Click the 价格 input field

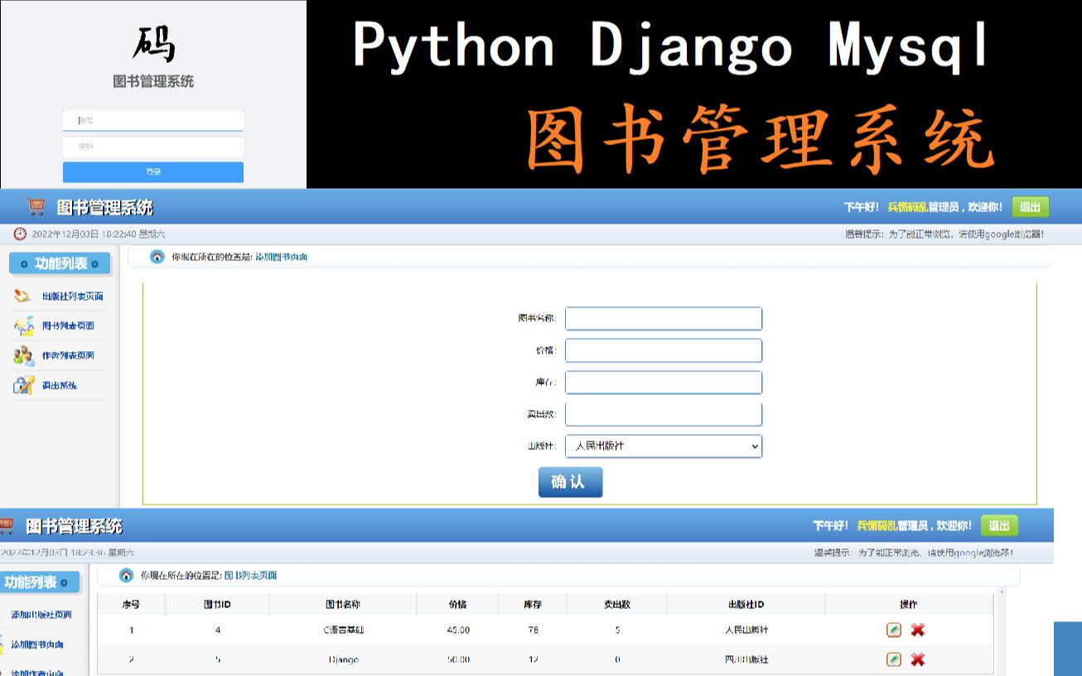tap(664, 350)
